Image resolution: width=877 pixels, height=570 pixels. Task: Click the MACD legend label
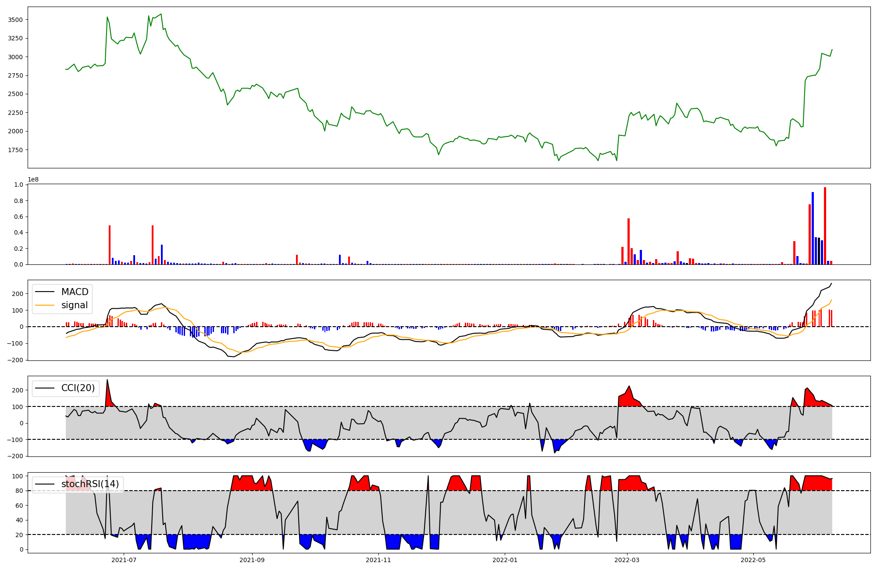pos(75,292)
